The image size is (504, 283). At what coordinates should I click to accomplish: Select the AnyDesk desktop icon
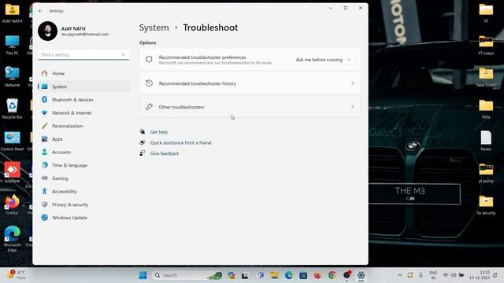coord(13,173)
